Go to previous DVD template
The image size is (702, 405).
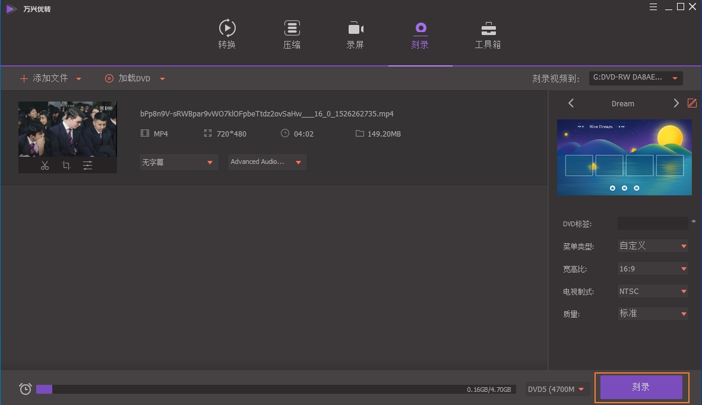(571, 103)
